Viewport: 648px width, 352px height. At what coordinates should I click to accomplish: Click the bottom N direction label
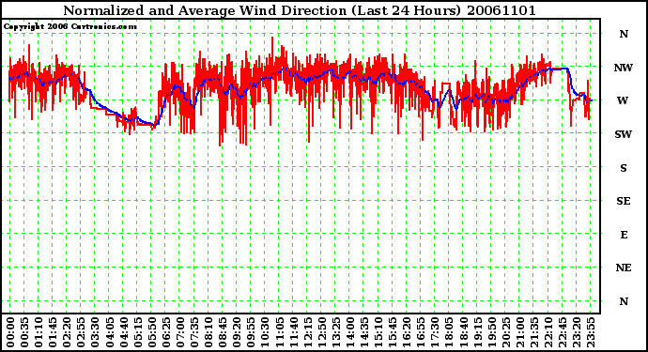click(624, 301)
